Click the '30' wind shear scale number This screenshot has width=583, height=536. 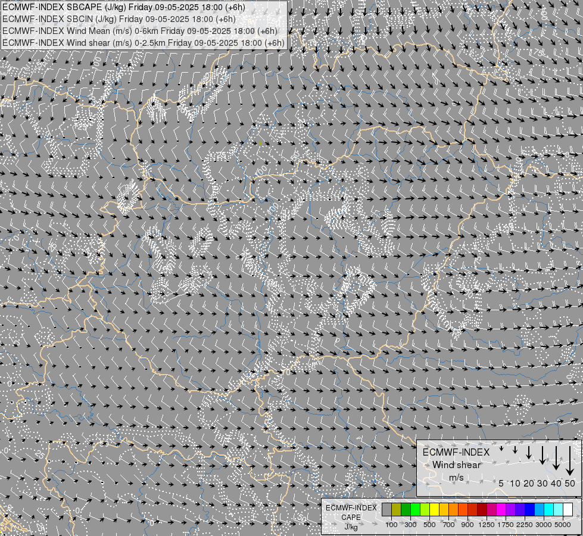[543, 483]
